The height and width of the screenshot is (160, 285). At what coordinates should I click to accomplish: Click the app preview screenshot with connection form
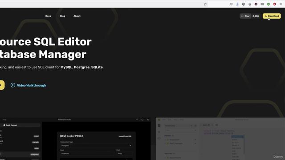click(x=75, y=139)
